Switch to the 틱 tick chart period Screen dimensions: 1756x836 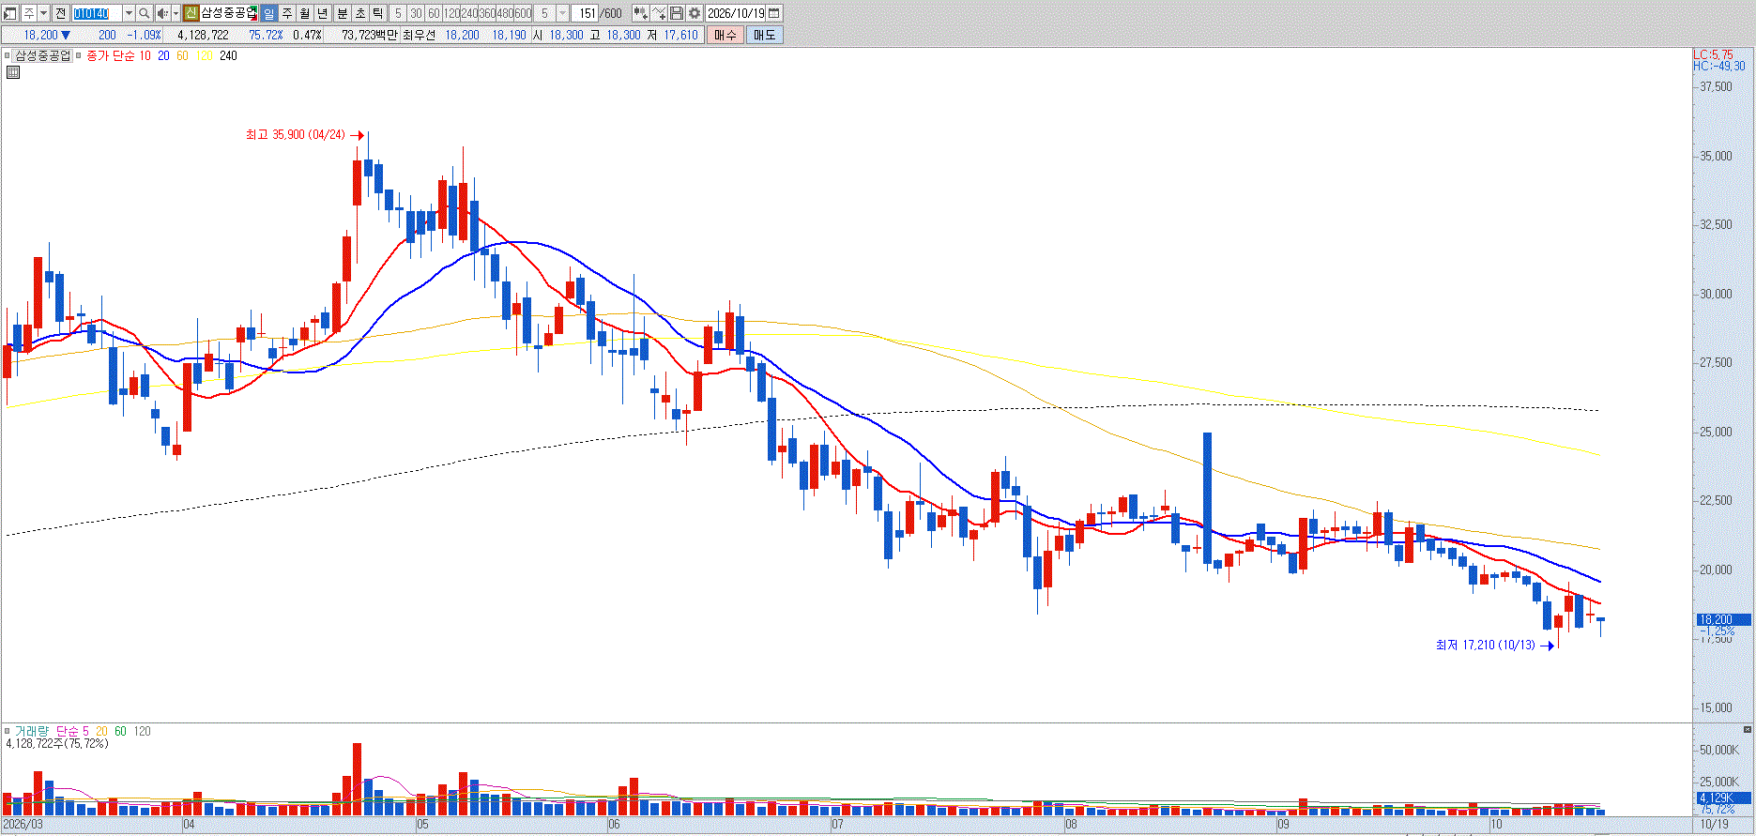(377, 13)
